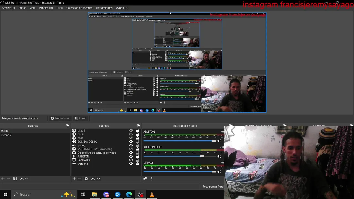Move the source down in the Fuentes toolbar
The width and height of the screenshot is (354, 199).
98,179
